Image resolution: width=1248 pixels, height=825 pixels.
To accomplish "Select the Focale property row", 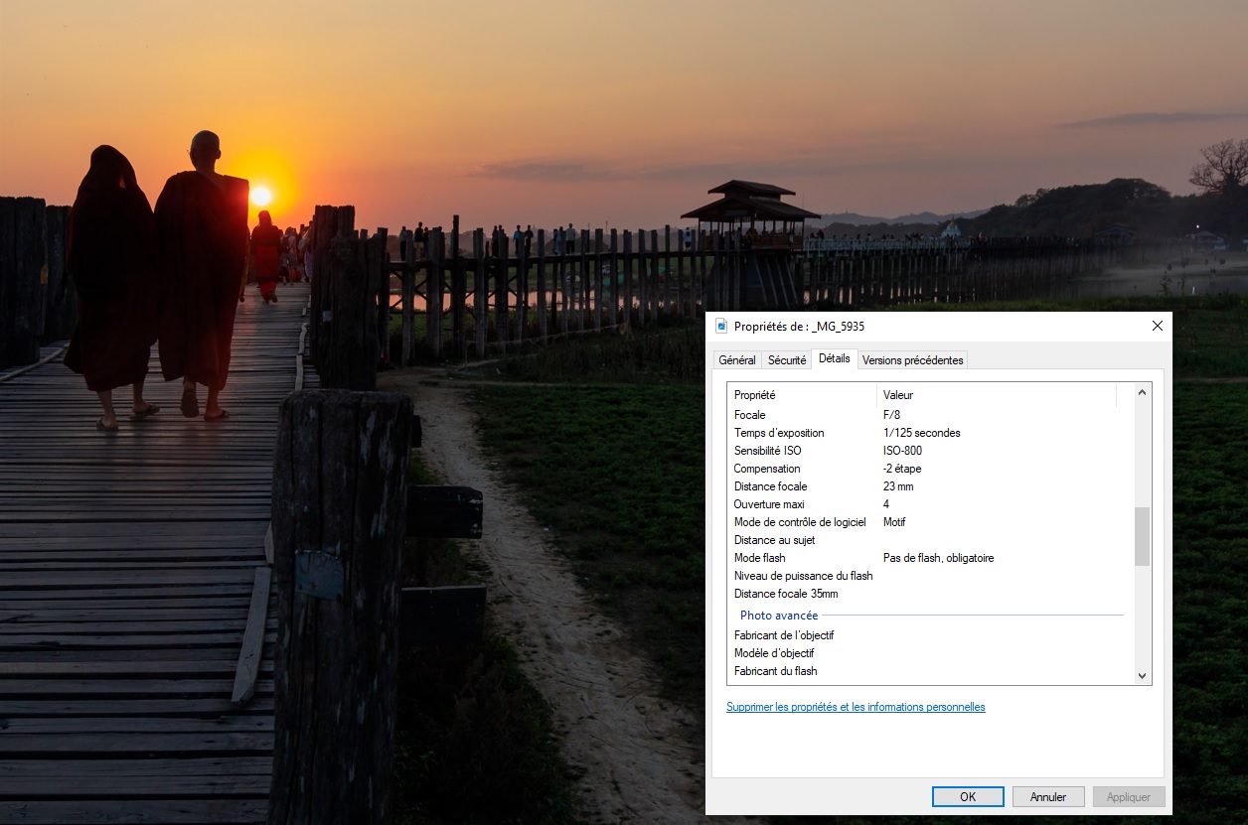I will (x=929, y=415).
